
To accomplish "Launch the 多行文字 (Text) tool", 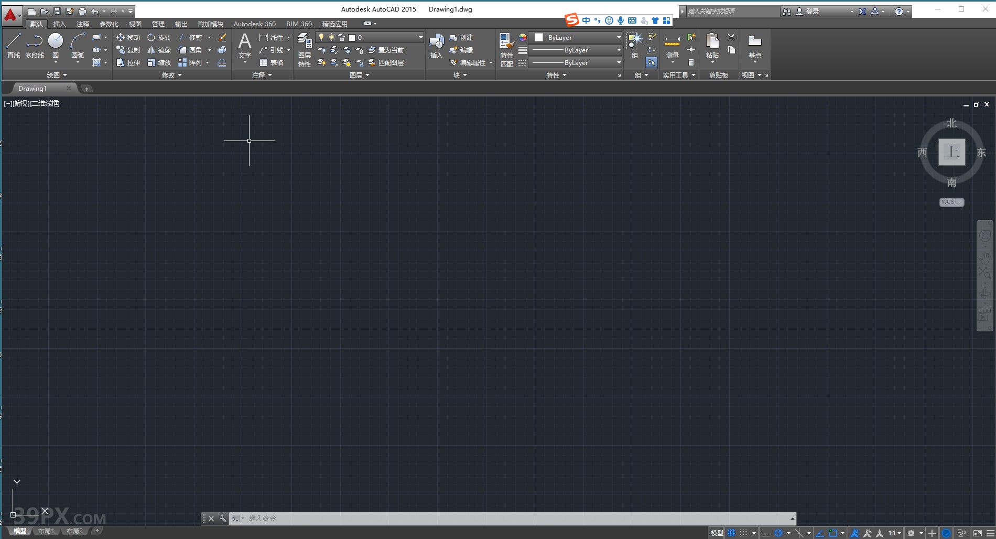I will [244, 47].
